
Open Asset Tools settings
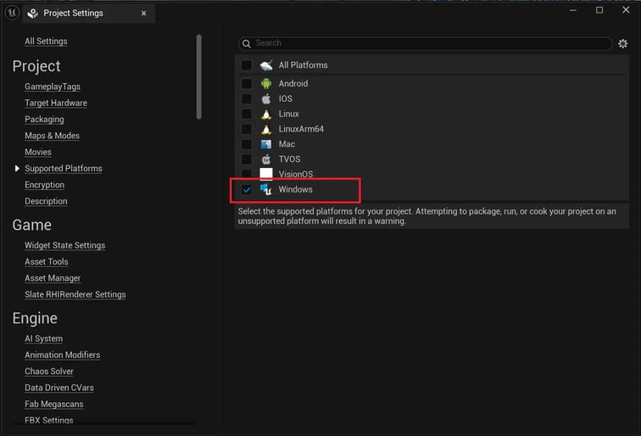click(x=46, y=262)
